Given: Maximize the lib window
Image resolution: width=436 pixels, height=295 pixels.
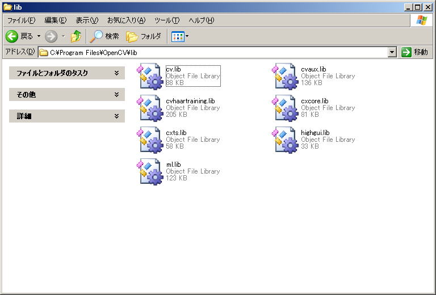Looking at the screenshot, I should 418,7.
